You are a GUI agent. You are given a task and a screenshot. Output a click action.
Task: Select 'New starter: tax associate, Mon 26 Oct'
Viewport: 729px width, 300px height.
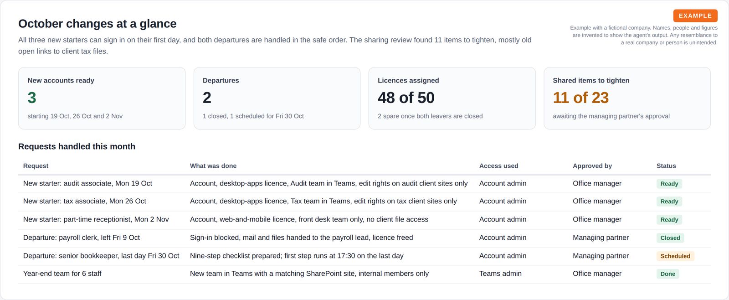85,201
